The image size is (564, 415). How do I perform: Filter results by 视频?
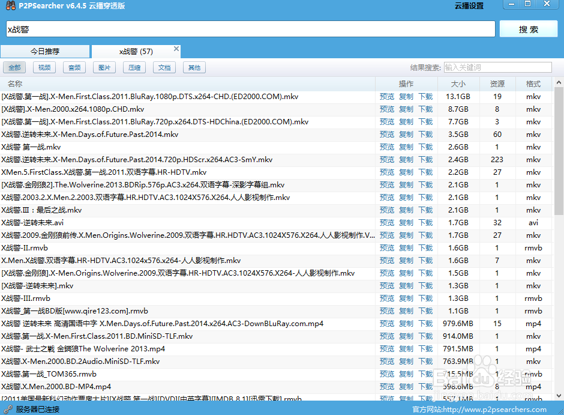click(44, 67)
